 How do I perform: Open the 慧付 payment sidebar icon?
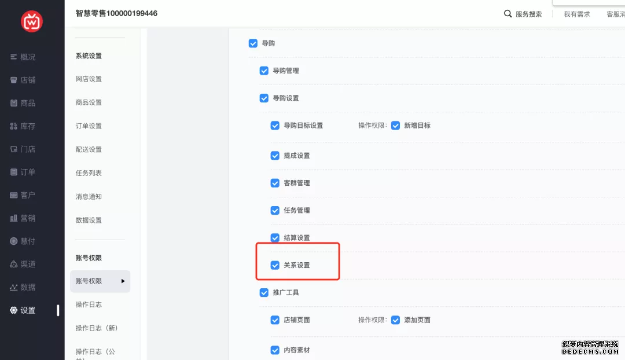[x=13, y=241]
